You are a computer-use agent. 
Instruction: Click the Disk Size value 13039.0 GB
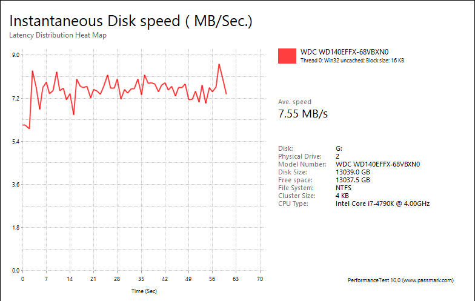[353, 172]
